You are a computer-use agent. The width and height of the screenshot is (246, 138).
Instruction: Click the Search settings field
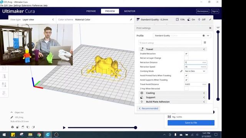(x=170, y=43)
